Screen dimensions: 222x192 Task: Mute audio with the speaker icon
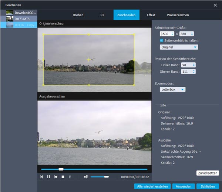(86, 177)
